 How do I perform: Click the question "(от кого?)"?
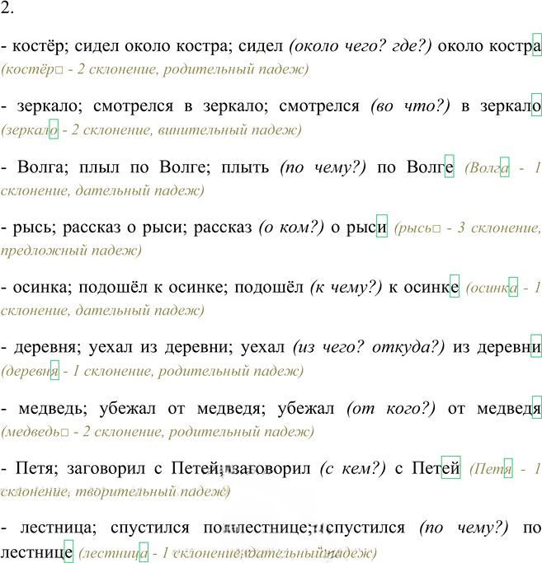coord(391,408)
